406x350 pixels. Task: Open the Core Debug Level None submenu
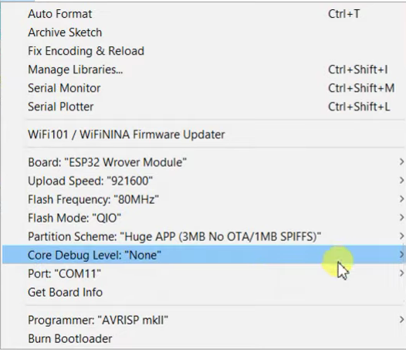[x=204, y=255]
